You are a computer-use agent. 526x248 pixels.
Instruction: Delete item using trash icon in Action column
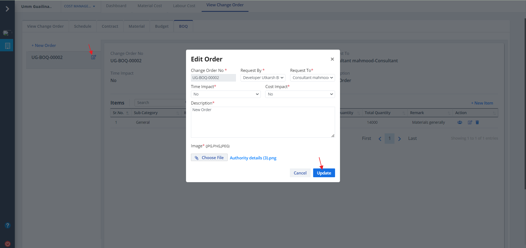[x=477, y=122]
